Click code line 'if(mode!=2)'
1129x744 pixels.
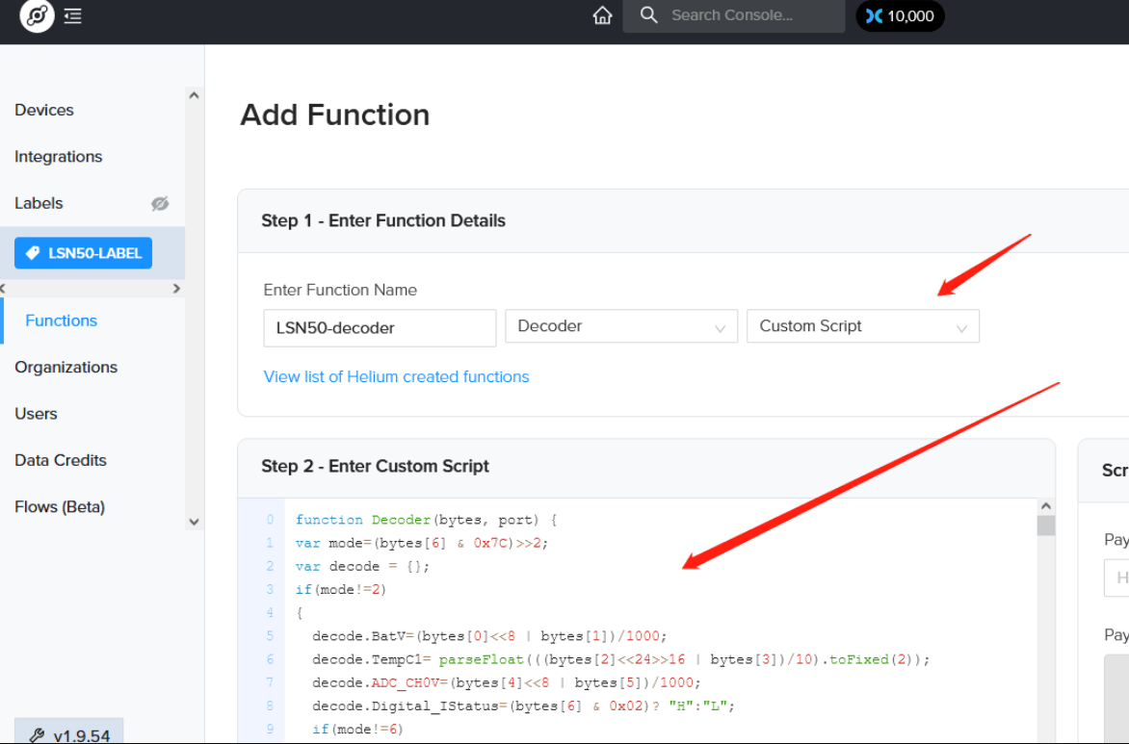(x=341, y=590)
